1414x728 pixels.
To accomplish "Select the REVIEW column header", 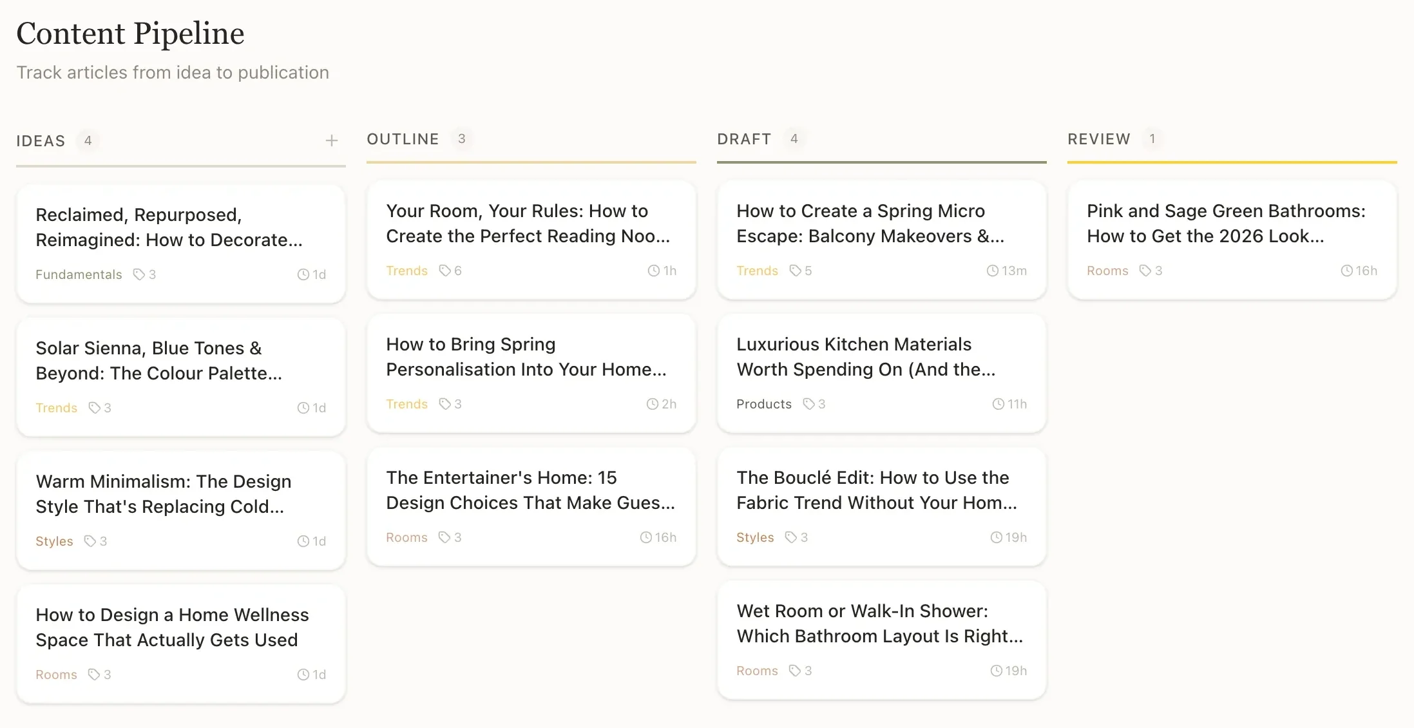I will pos(1099,139).
